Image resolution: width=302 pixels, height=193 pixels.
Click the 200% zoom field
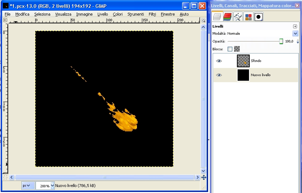tap(43, 186)
